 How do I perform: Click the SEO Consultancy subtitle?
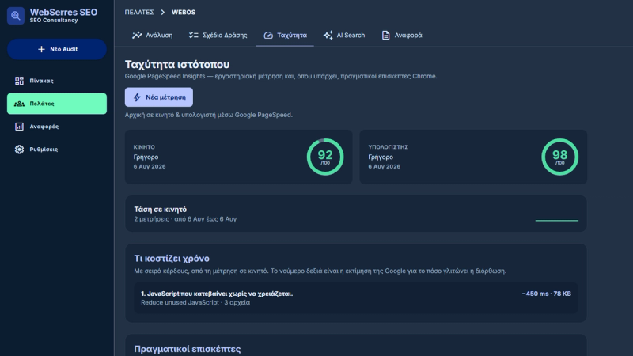54,21
